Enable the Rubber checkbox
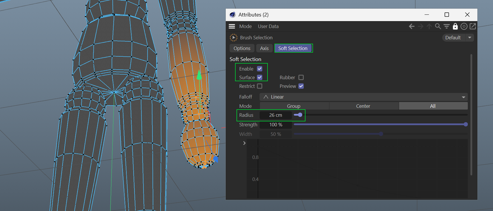Screen dimensions: 493x211 pyautogui.click(x=301, y=77)
